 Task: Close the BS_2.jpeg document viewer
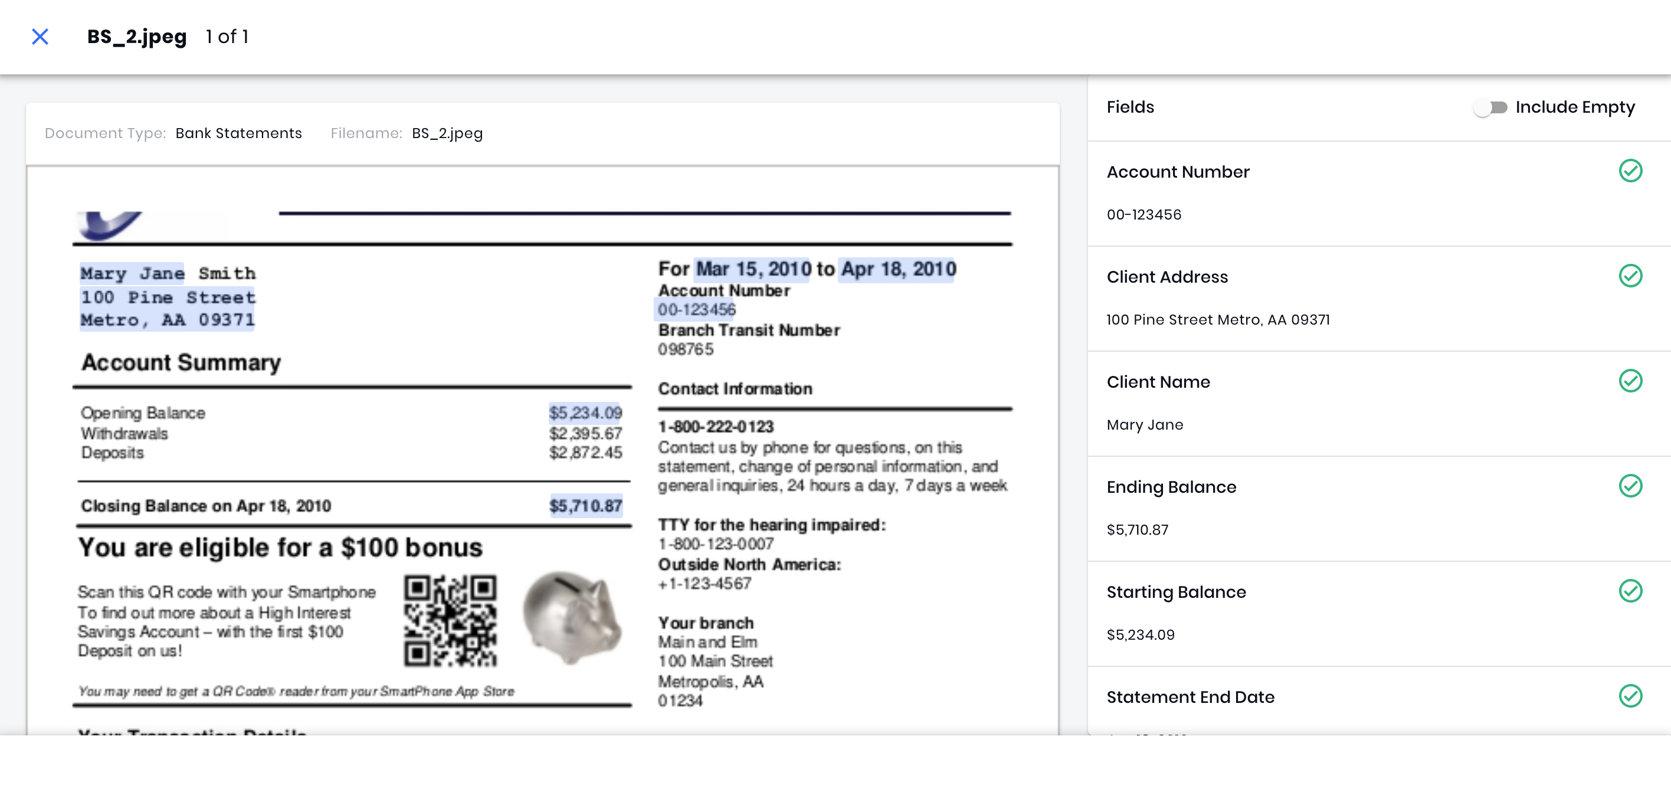point(40,37)
